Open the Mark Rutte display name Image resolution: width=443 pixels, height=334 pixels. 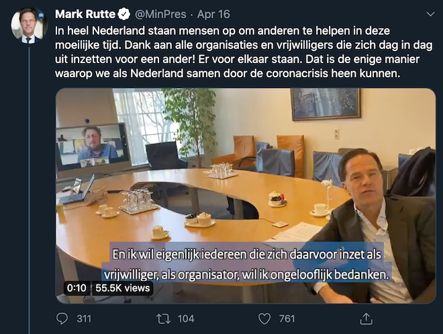click(x=85, y=14)
